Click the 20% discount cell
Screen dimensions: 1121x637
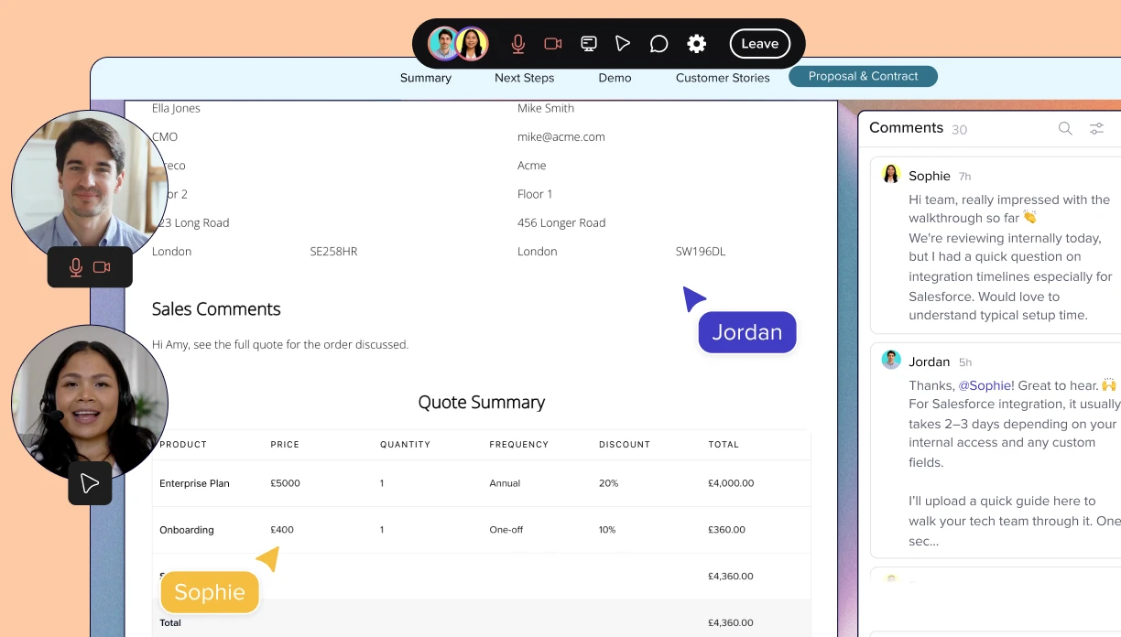click(x=608, y=483)
